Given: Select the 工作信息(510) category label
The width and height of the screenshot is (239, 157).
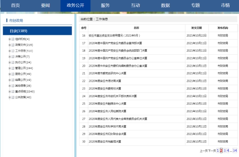Looking at the screenshot, I should point(24,51).
